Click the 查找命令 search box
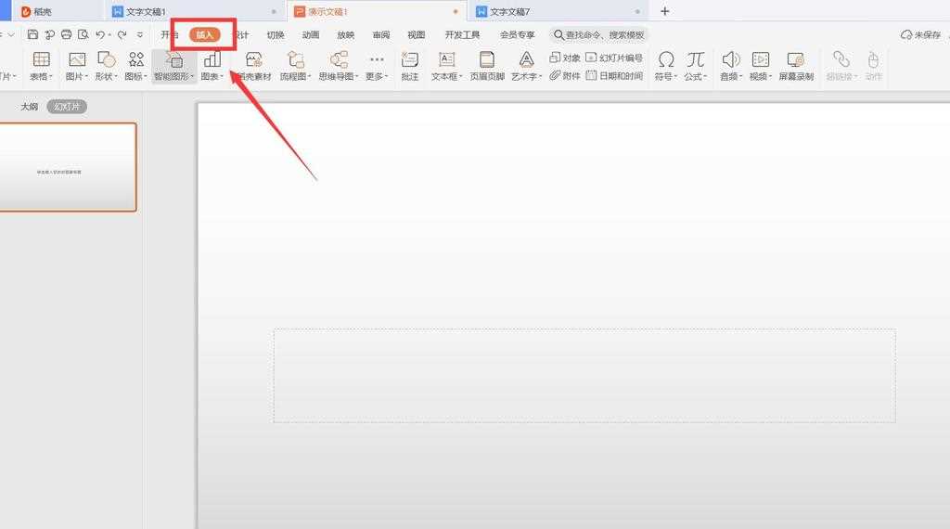 (599, 35)
